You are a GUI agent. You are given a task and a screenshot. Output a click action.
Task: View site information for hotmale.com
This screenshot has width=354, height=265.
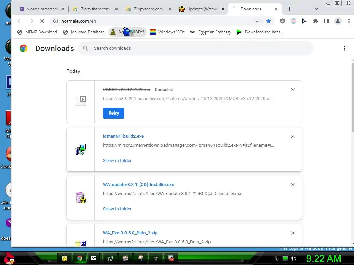(x=56, y=21)
